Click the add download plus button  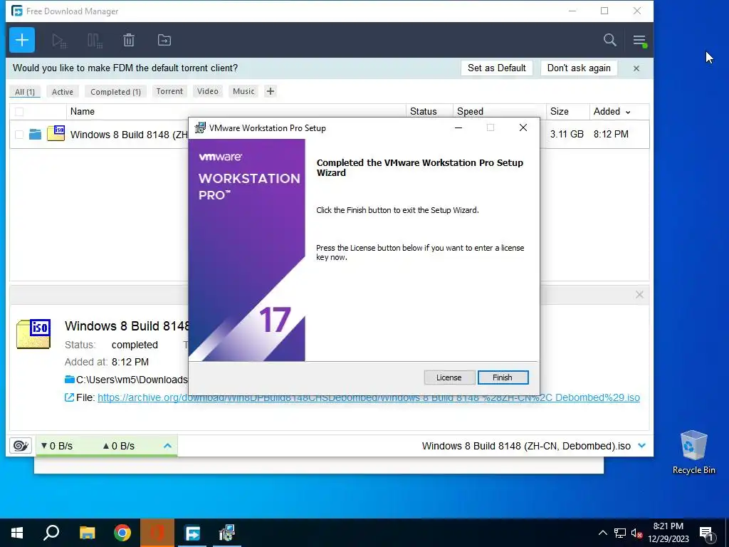coord(22,40)
